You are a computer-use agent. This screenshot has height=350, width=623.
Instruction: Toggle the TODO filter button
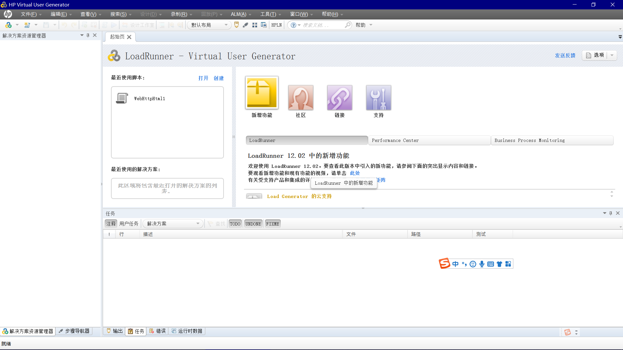235,224
